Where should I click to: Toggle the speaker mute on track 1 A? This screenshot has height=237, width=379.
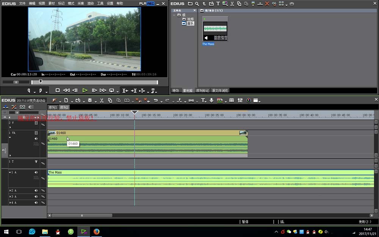point(36,173)
